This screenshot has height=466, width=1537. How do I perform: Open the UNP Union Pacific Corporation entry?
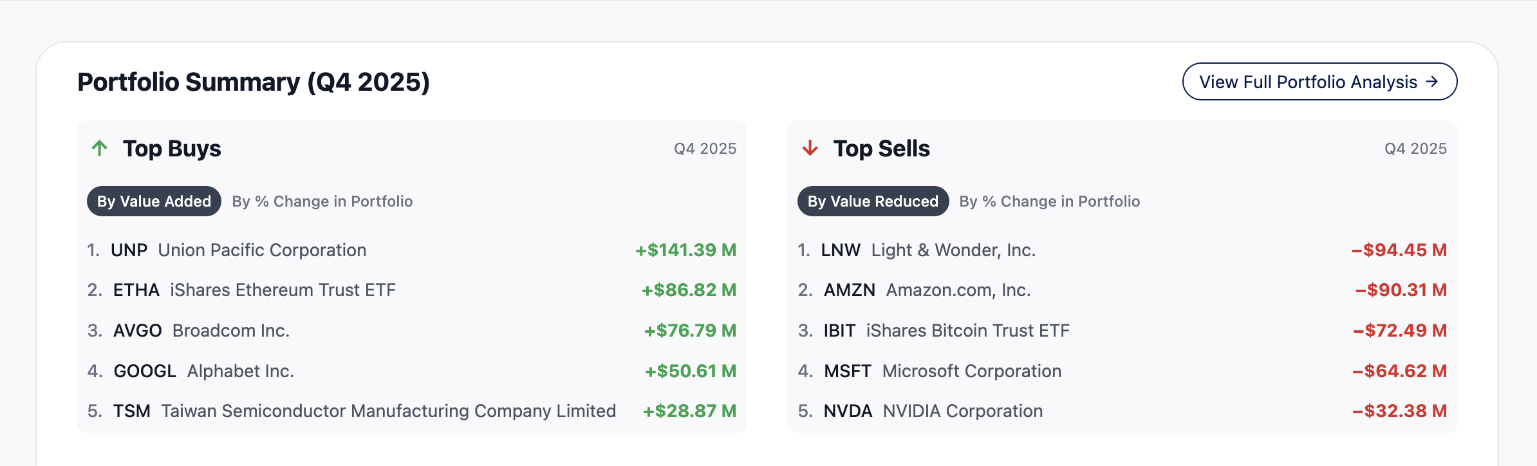238,250
